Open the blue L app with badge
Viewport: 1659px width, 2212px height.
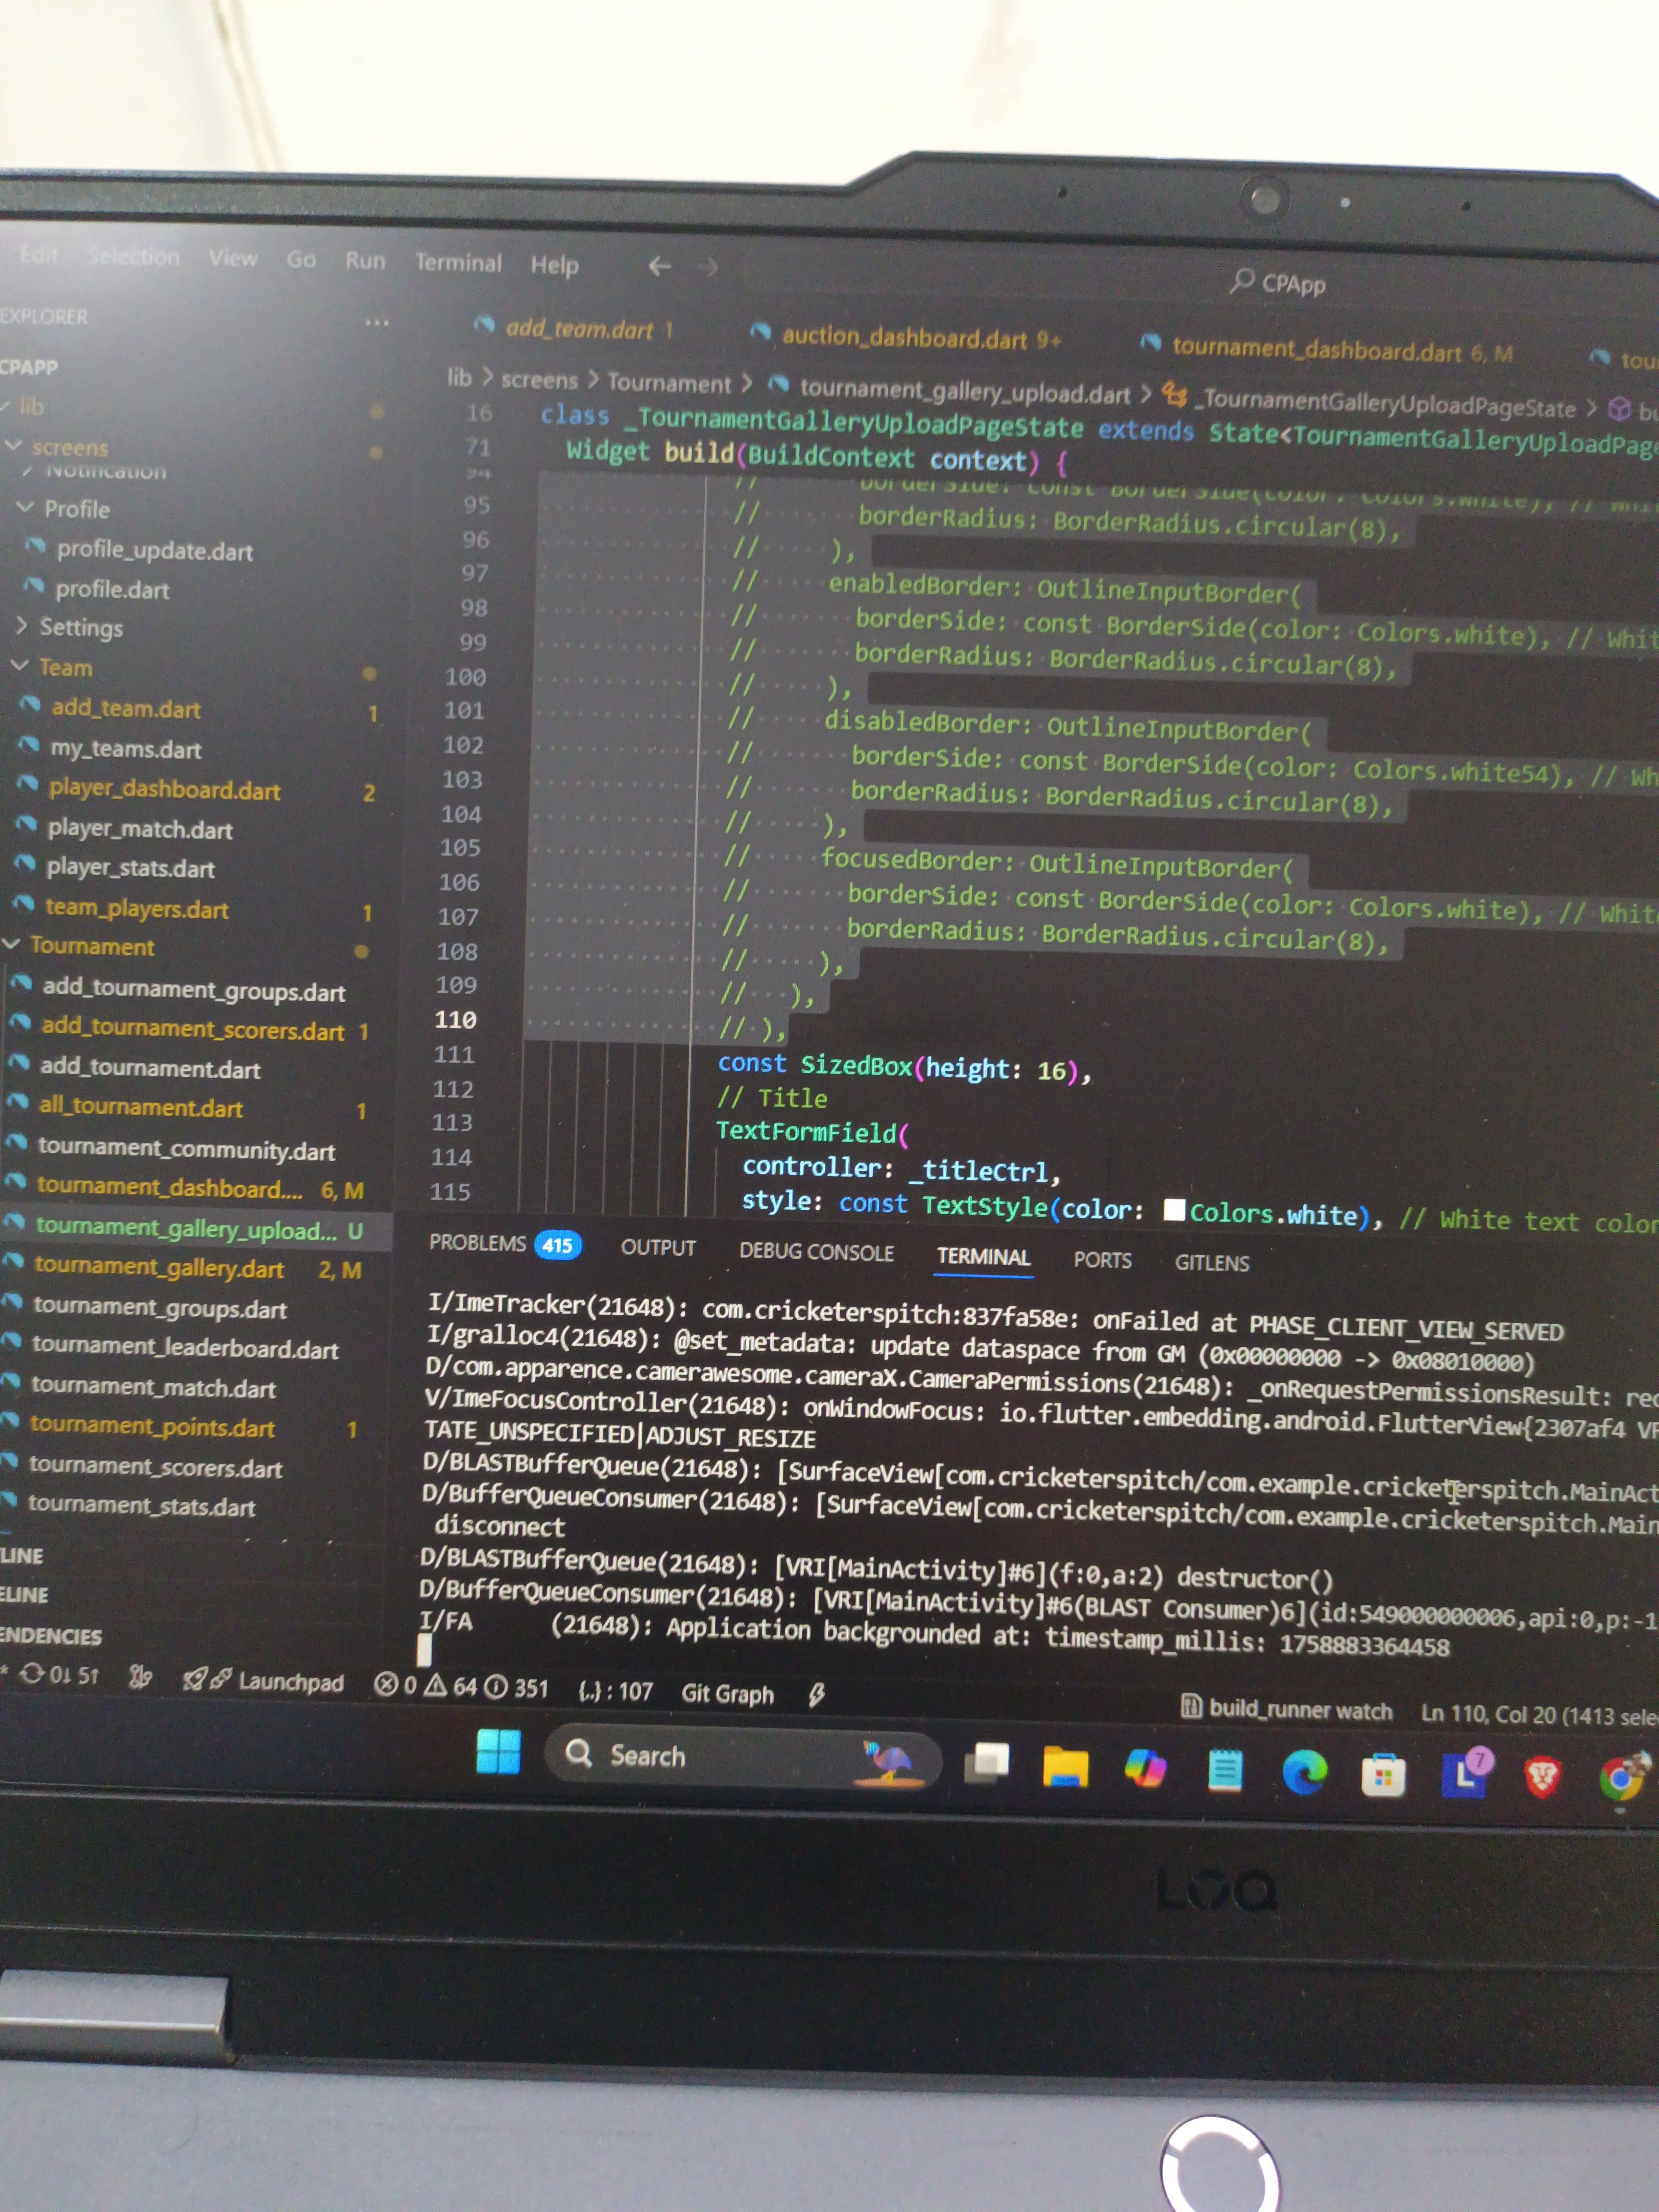point(1465,1774)
